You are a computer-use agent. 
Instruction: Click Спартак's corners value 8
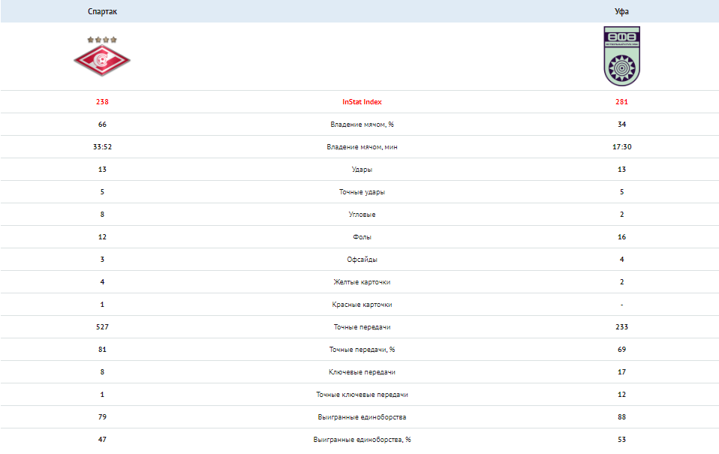[102, 214]
